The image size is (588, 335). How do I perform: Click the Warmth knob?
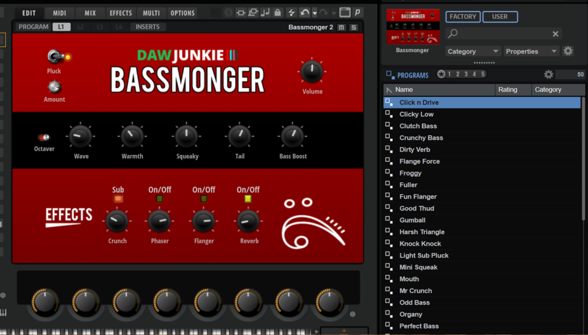132,137
